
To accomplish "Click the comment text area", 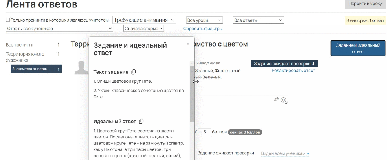I will (241, 100).
